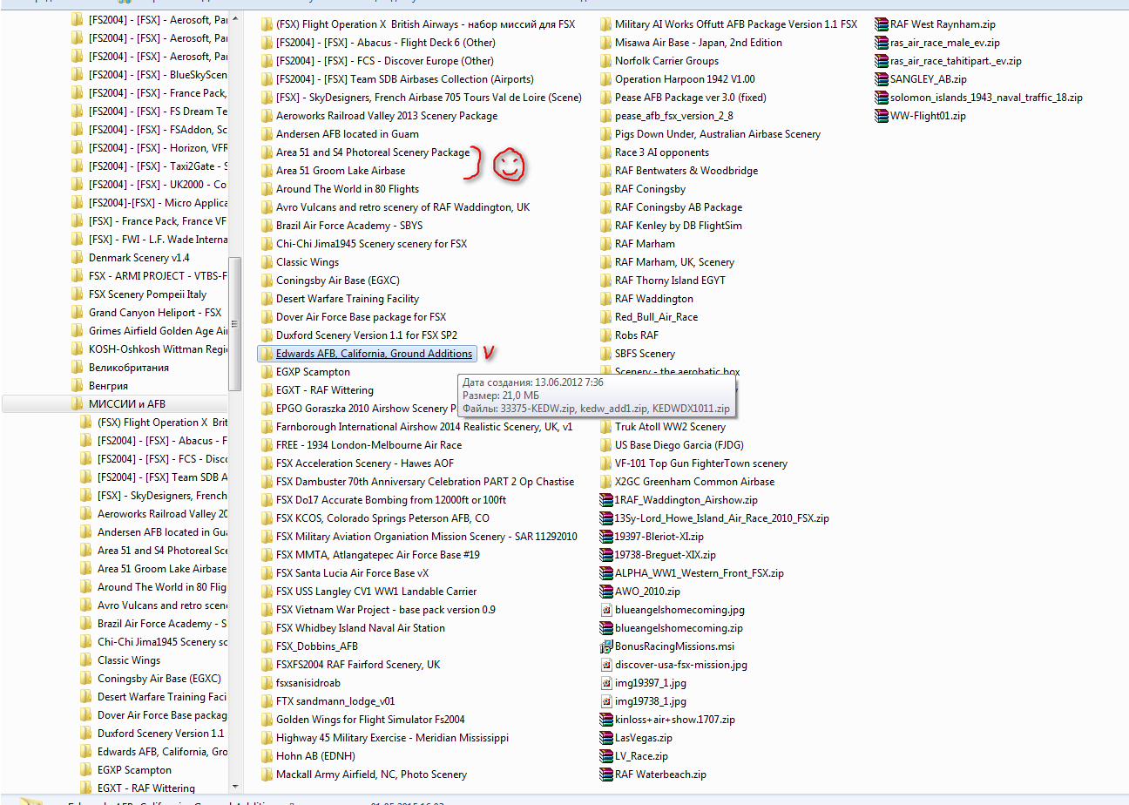Click solomon_islands_1943_naval_traffic_18.zip file name
Viewport: 1129px width, 805px height.
point(986,98)
